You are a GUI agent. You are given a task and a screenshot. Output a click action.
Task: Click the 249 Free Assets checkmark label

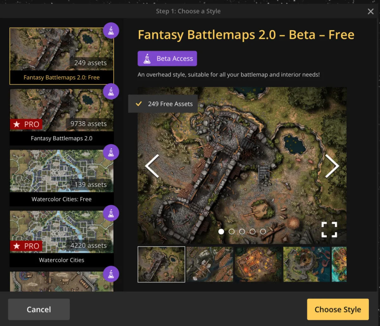click(163, 104)
